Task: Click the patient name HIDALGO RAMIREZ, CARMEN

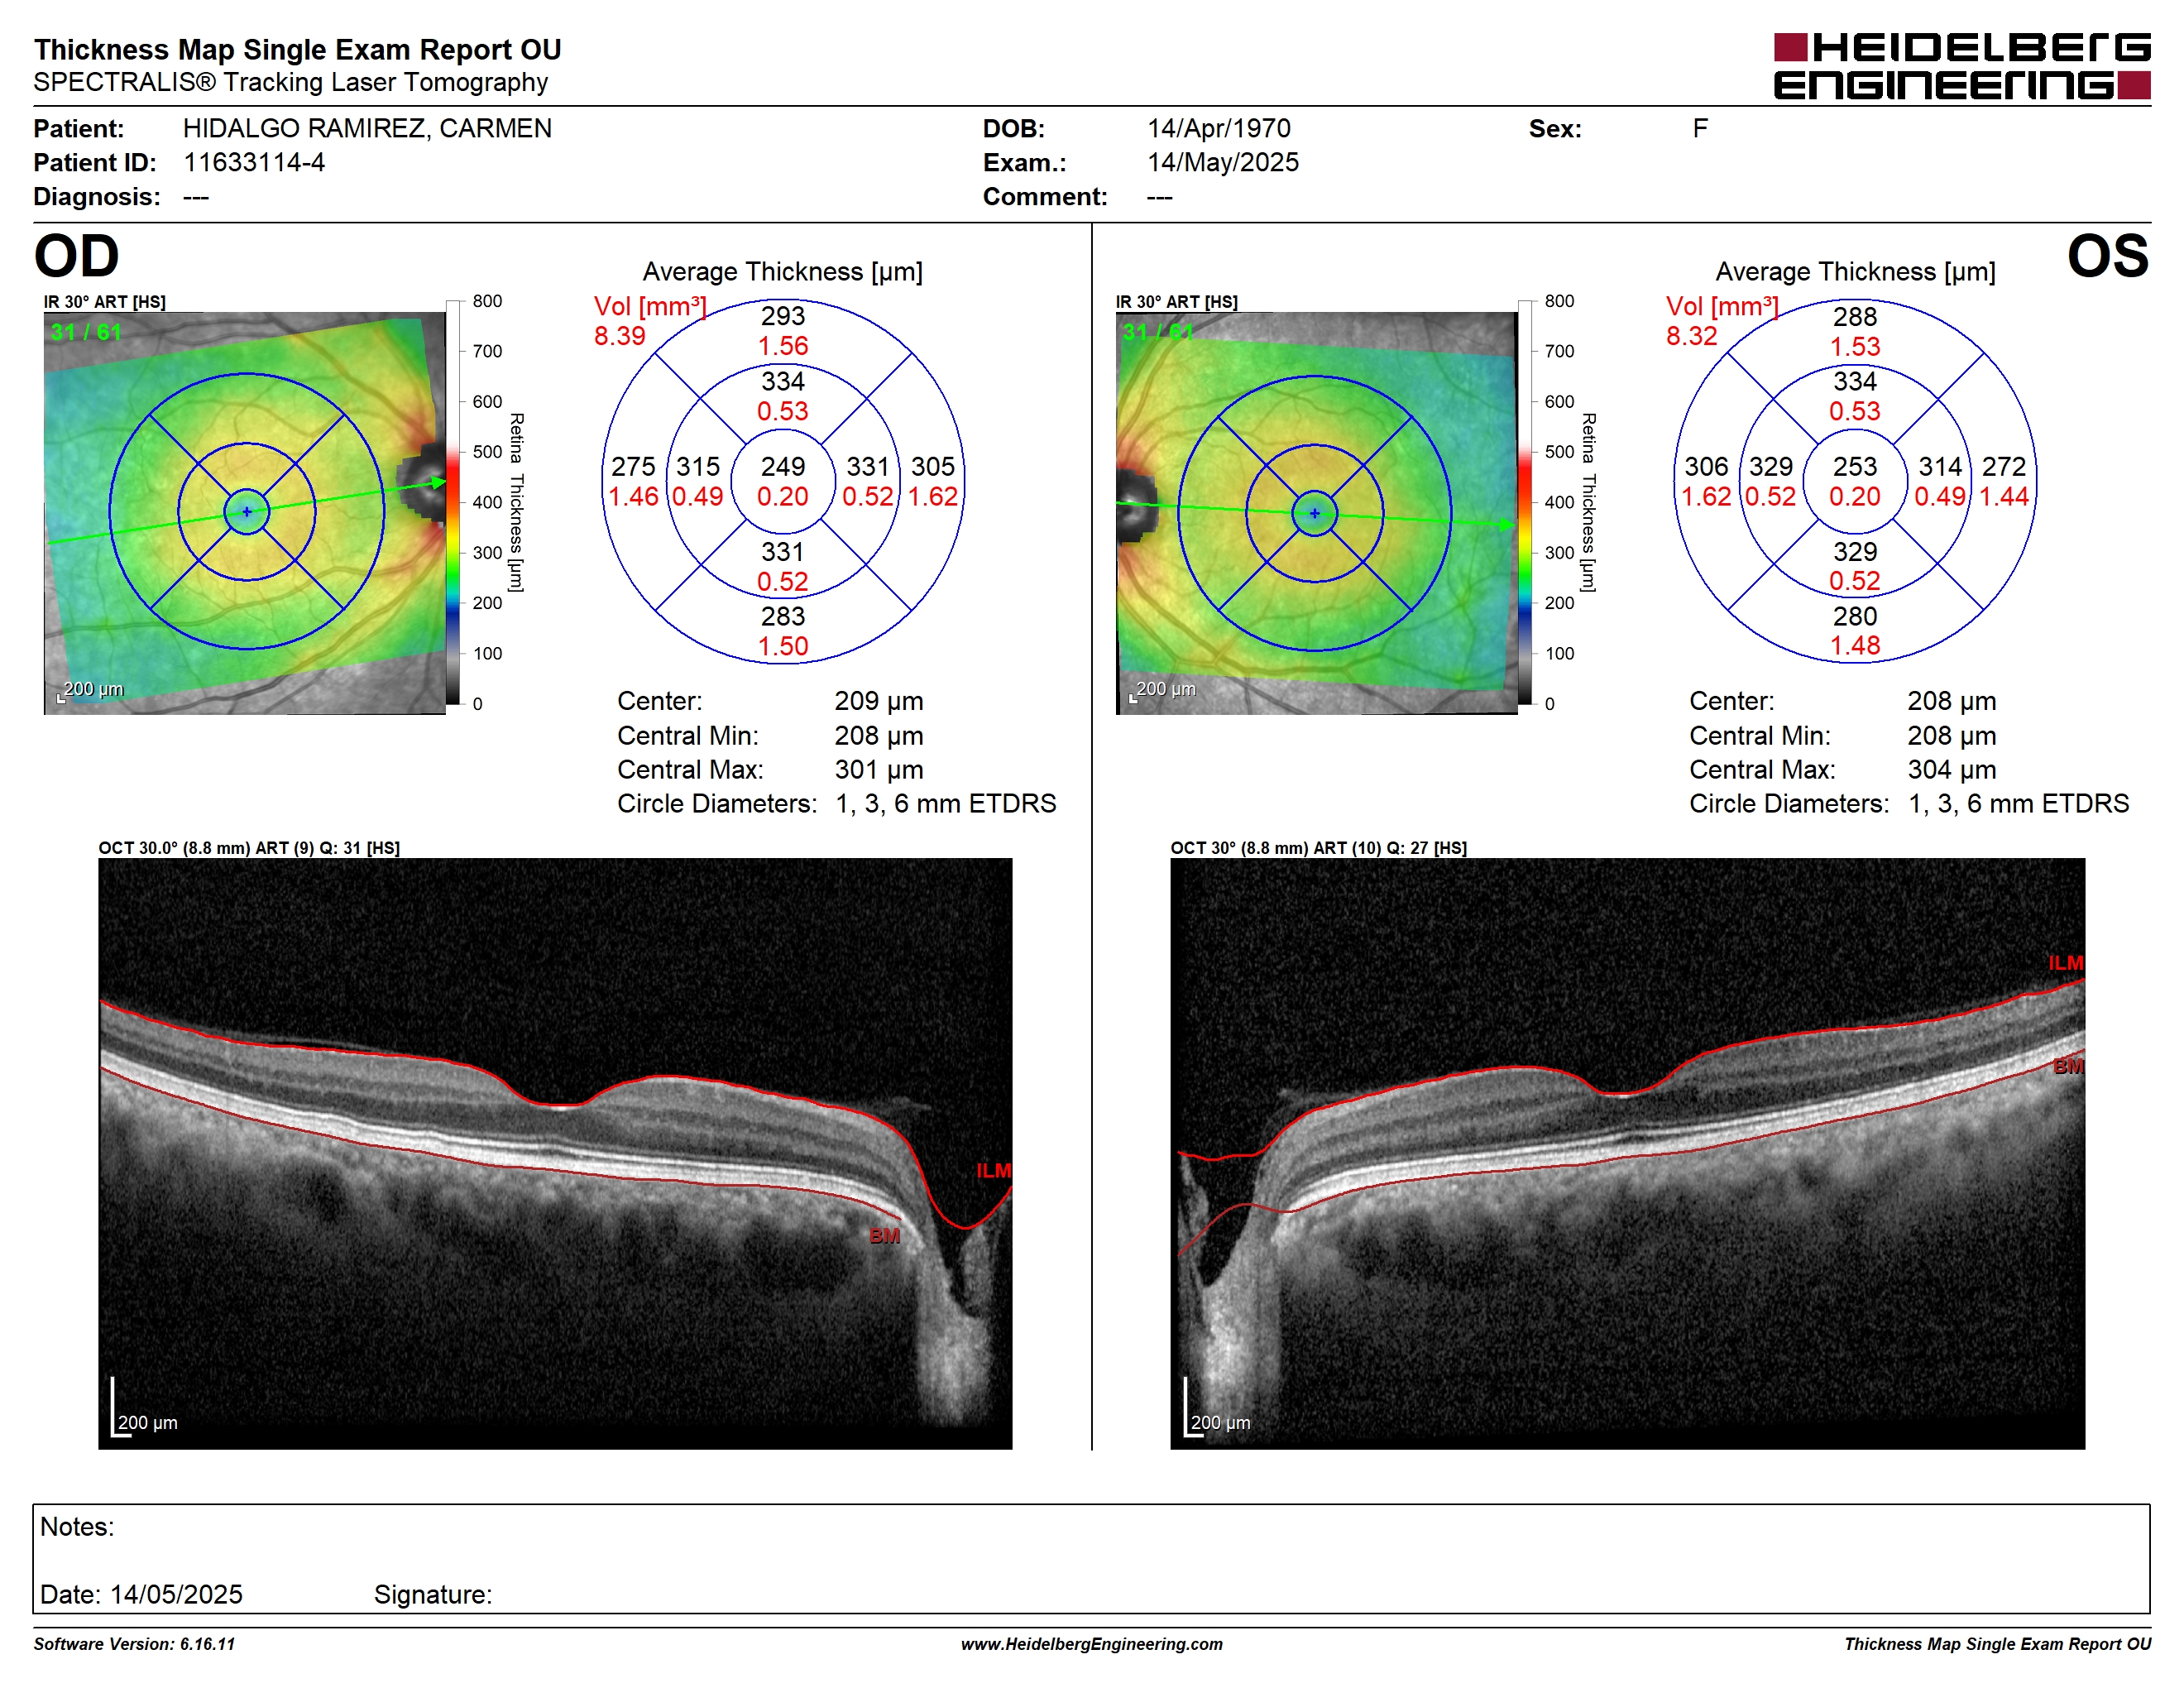Action: [367, 128]
